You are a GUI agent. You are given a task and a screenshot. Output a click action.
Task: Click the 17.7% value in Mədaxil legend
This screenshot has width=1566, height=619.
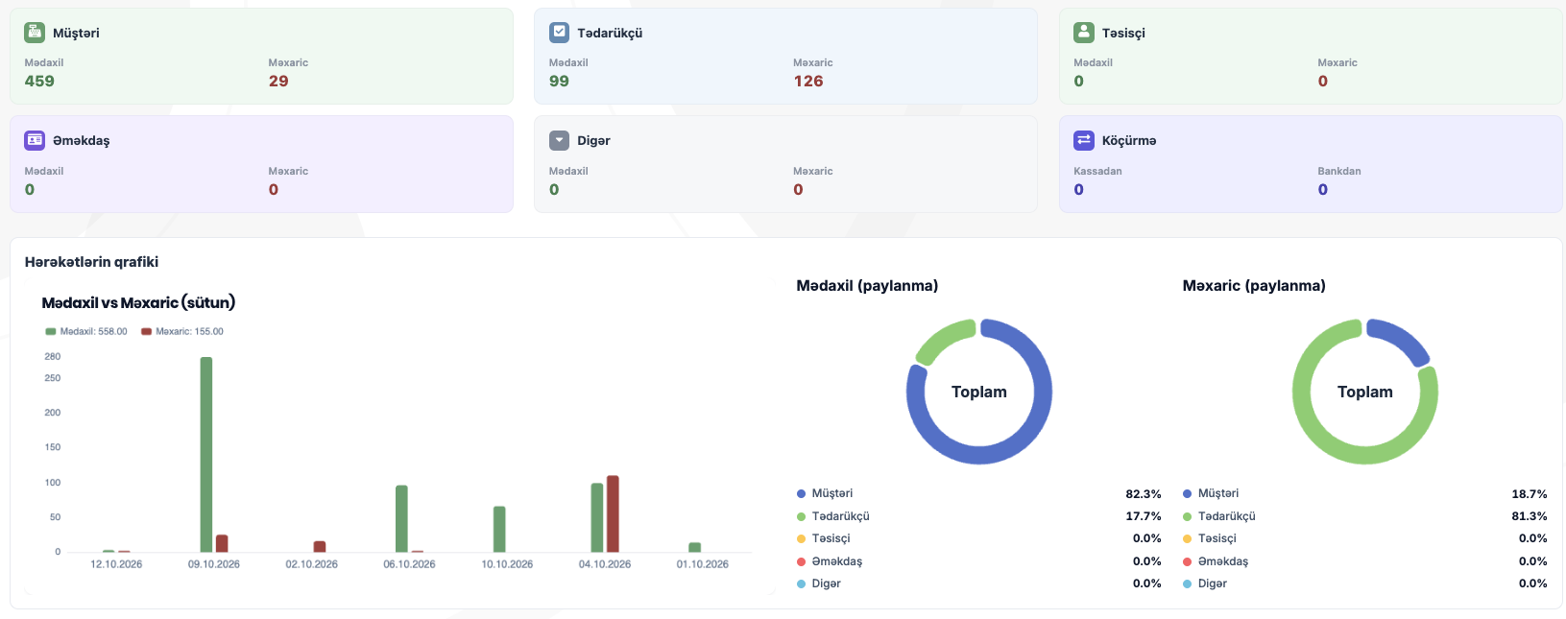coord(1144,516)
